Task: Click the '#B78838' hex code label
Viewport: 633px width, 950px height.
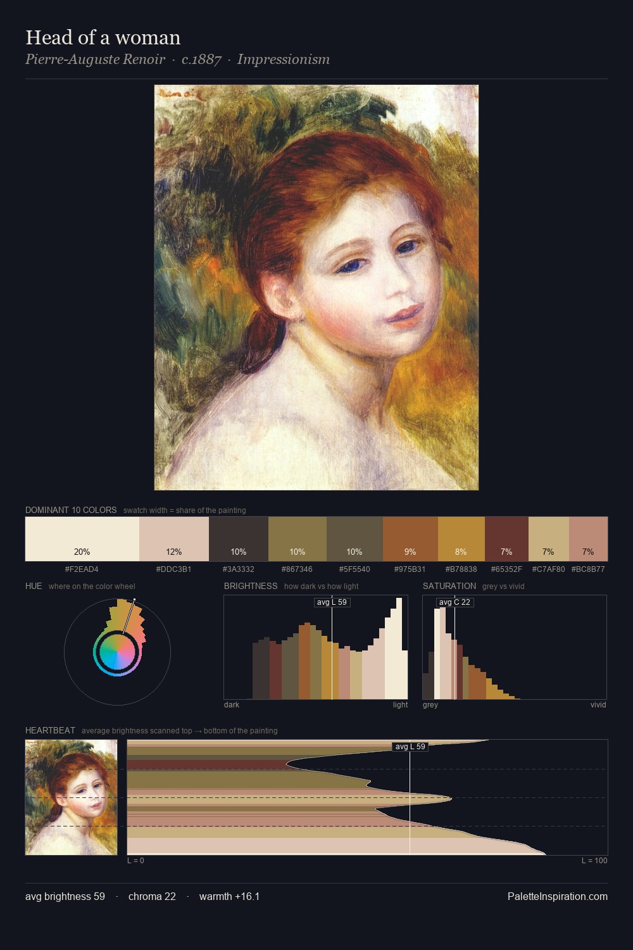Action: [461, 569]
